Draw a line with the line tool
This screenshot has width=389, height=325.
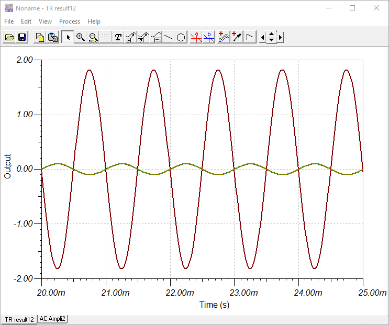coord(169,37)
